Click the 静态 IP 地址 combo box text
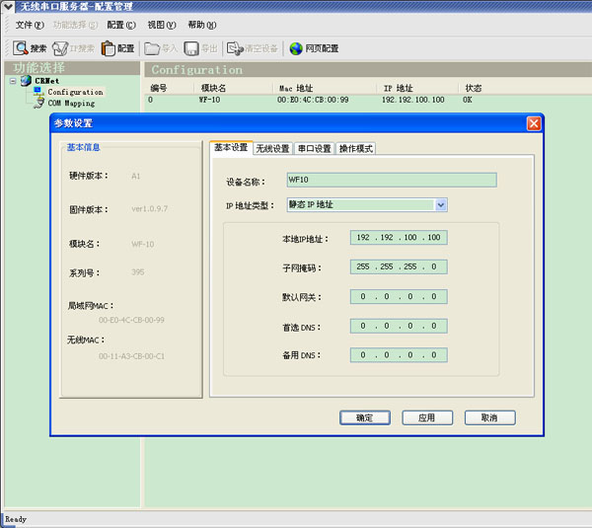 (x=311, y=204)
